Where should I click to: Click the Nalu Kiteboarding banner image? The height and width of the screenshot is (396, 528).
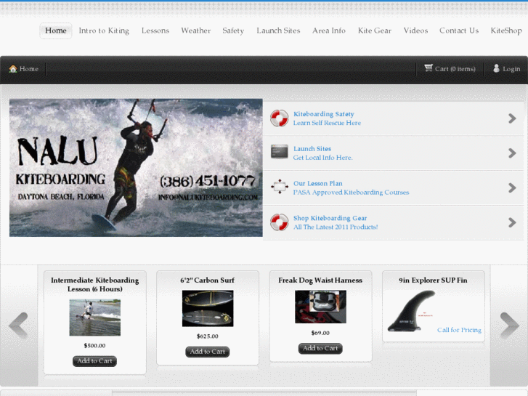(136, 168)
